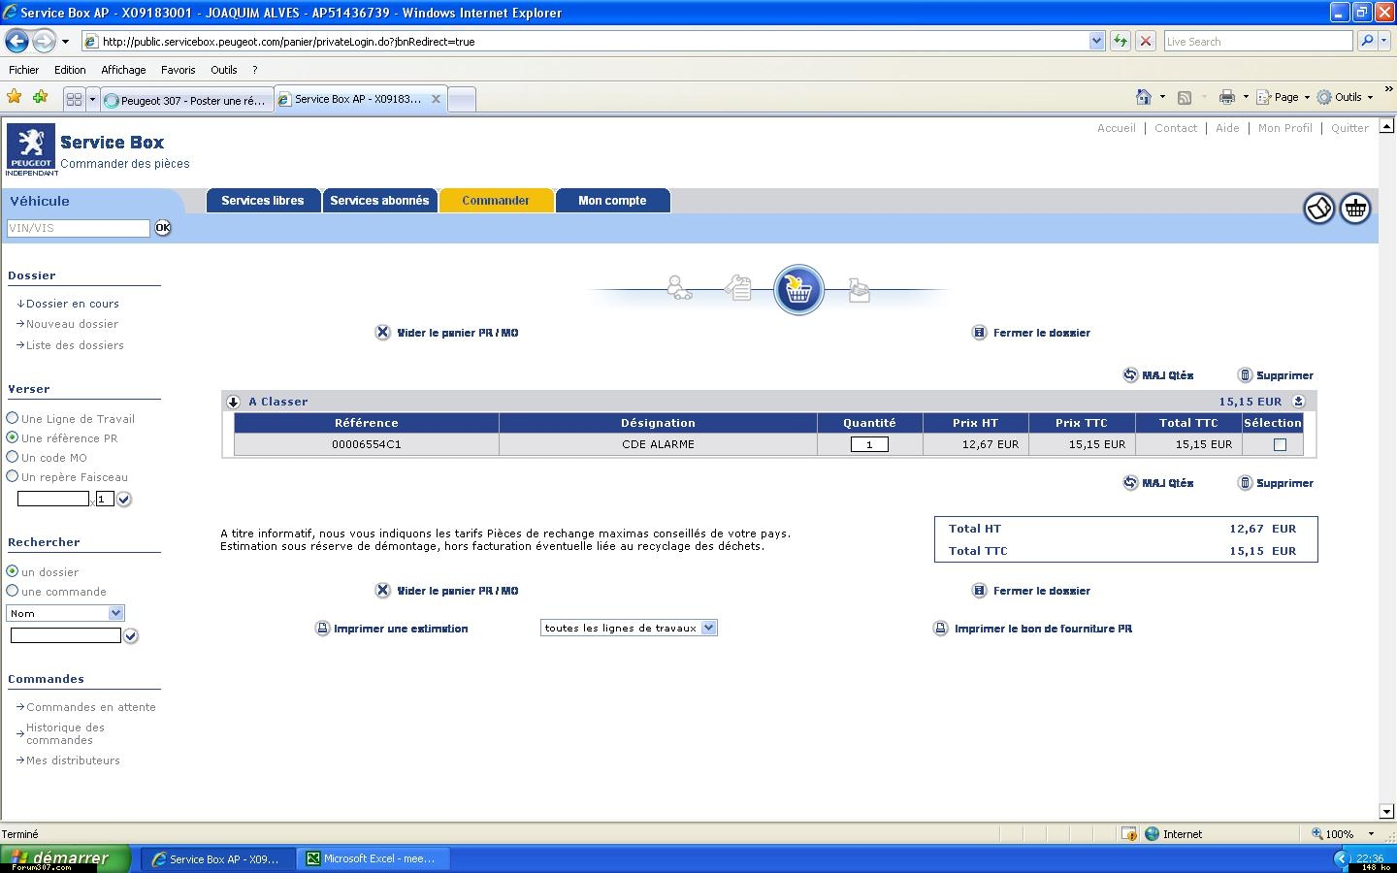Select the 'une commande' search radio button

13,591
